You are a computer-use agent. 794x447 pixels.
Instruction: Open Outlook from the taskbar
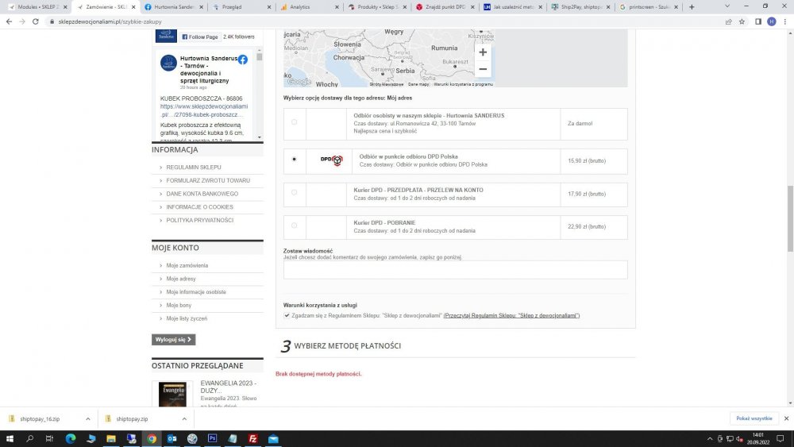click(x=172, y=438)
